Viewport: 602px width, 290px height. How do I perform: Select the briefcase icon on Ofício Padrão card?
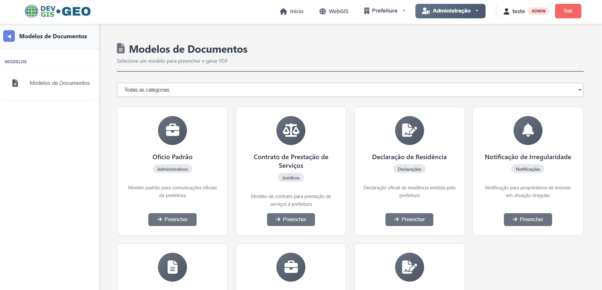point(172,131)
